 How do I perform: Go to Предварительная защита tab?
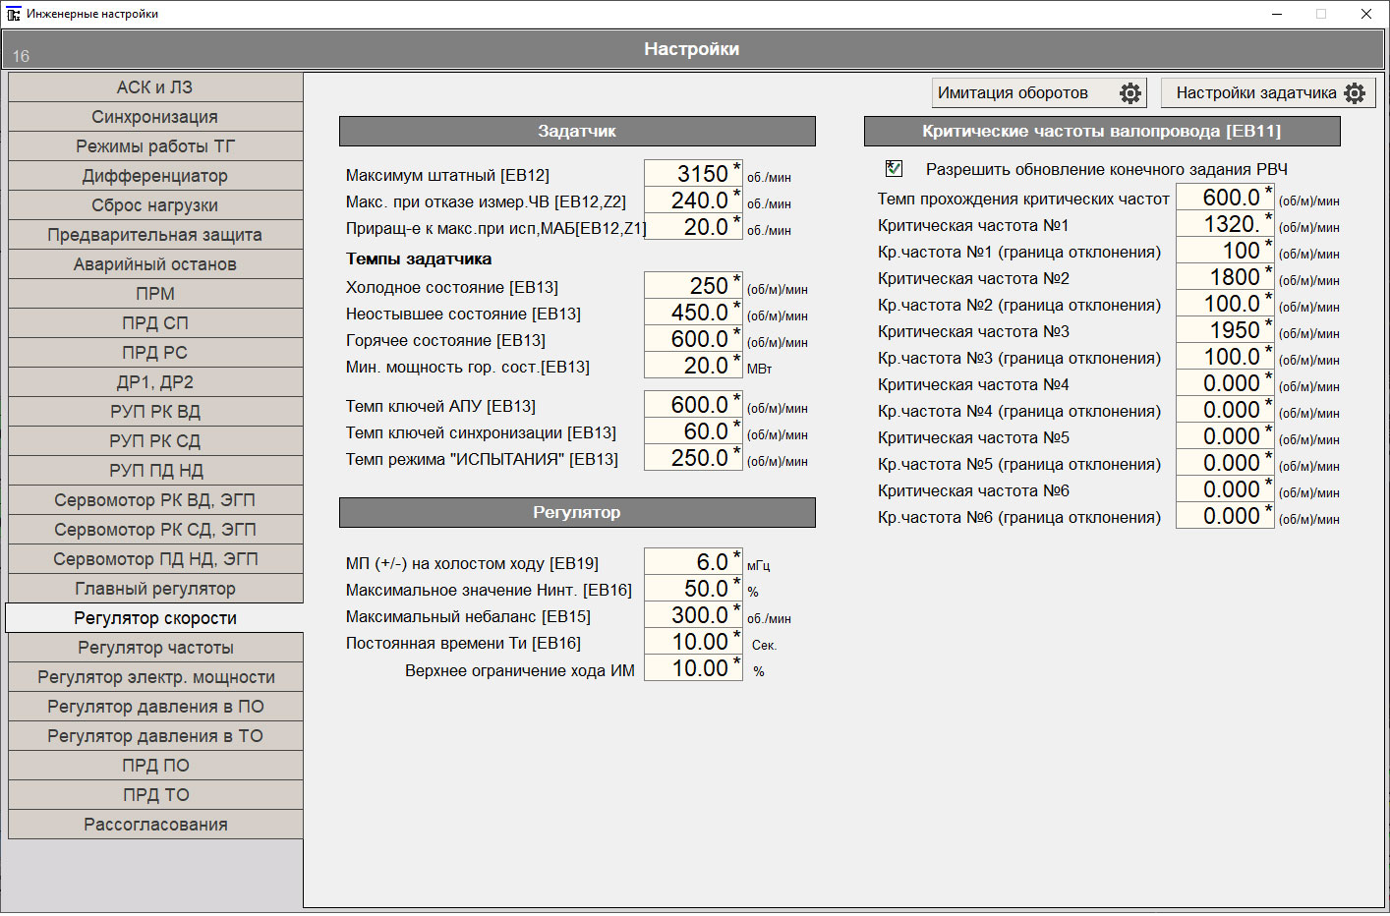(155, 235)
